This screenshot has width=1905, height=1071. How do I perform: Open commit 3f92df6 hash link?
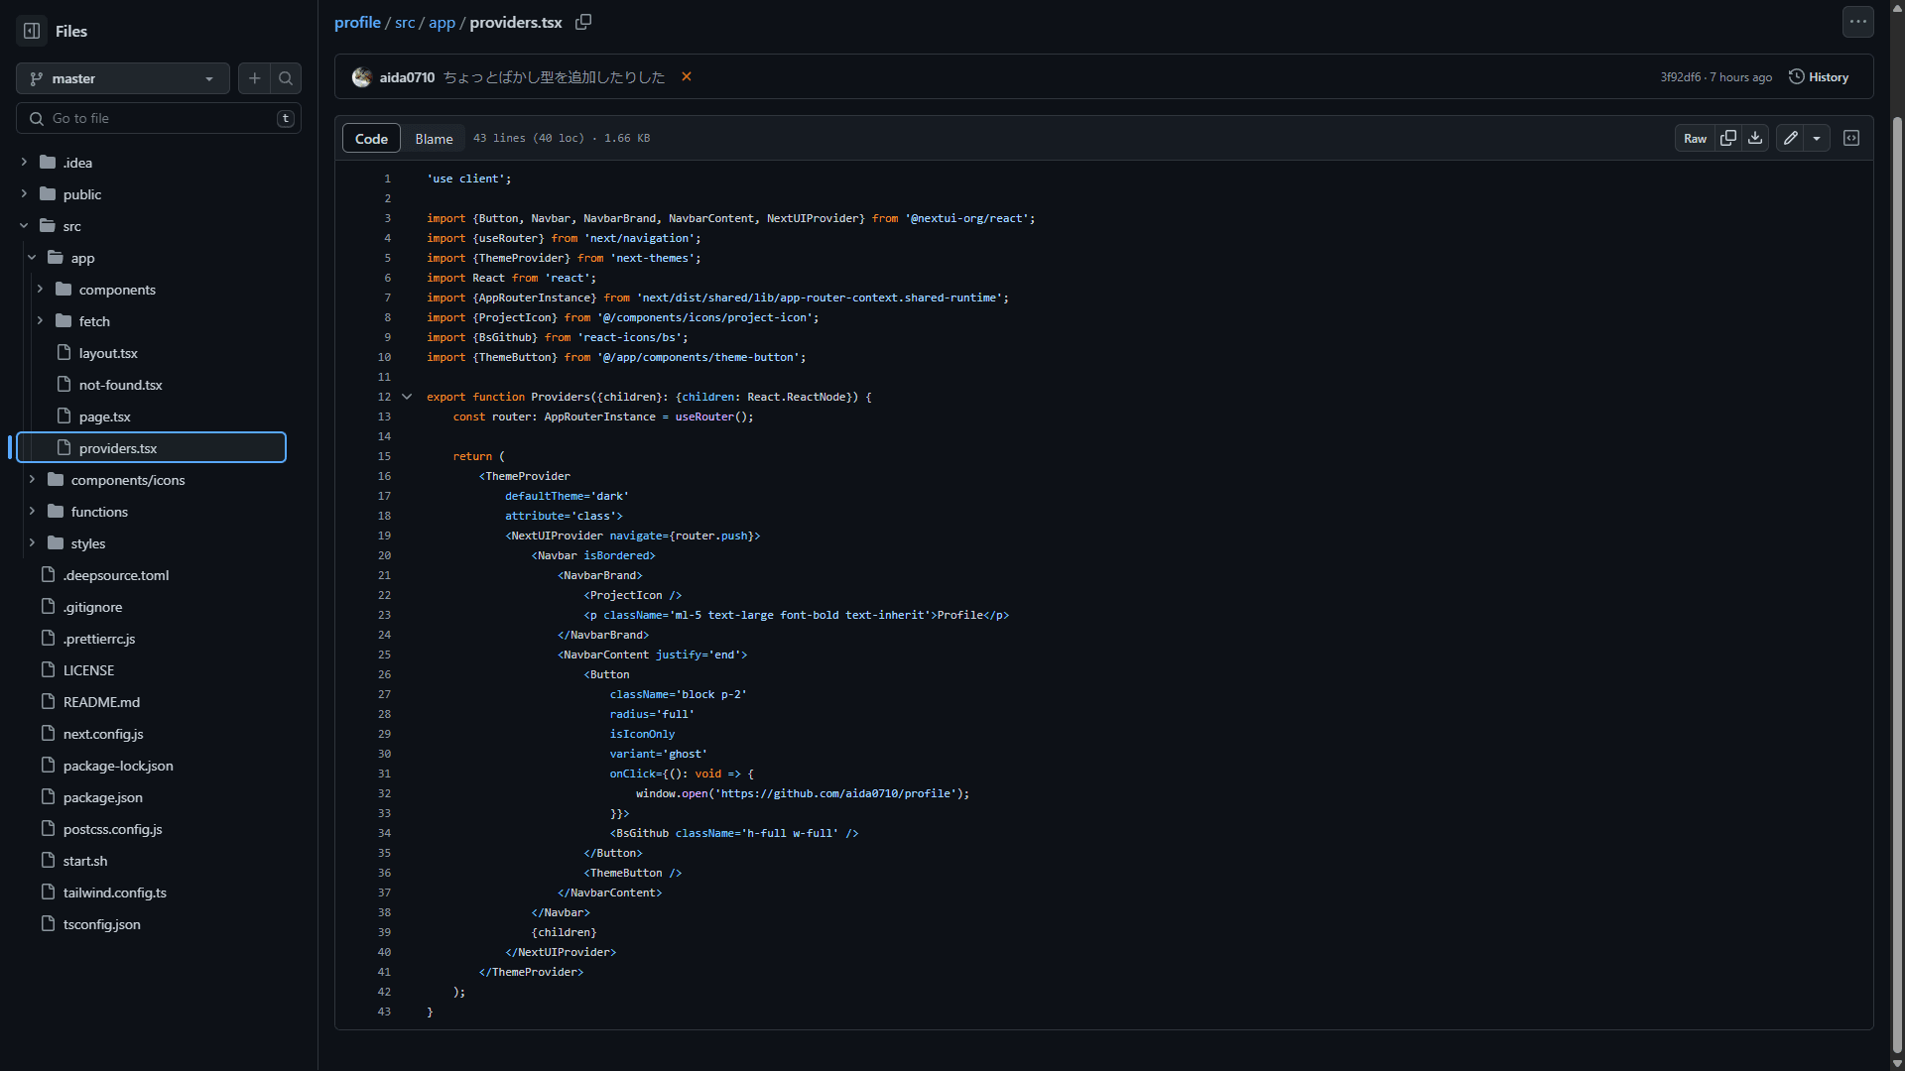(x=1680, y=77)
